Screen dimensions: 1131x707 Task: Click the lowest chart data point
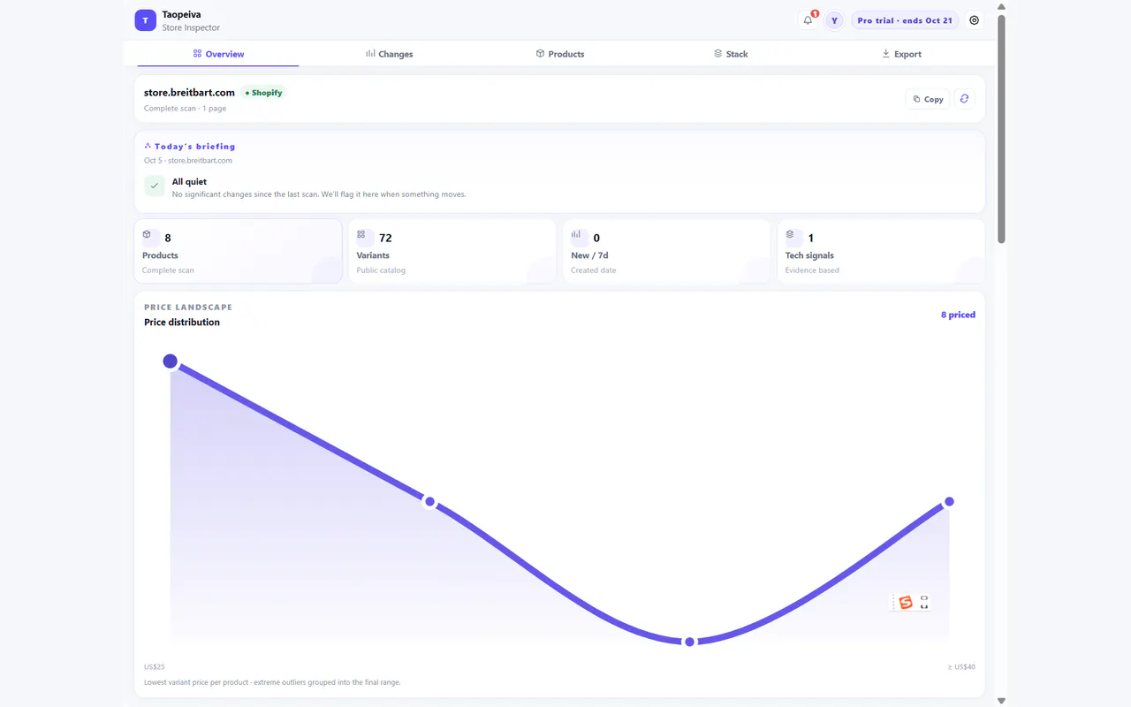click(x=689, y=642)
